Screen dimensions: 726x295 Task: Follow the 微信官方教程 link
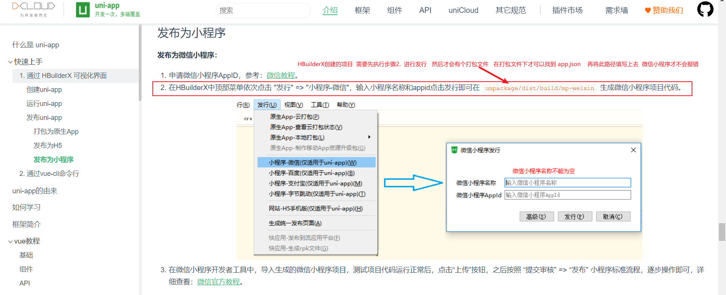[x=219, y=282]
